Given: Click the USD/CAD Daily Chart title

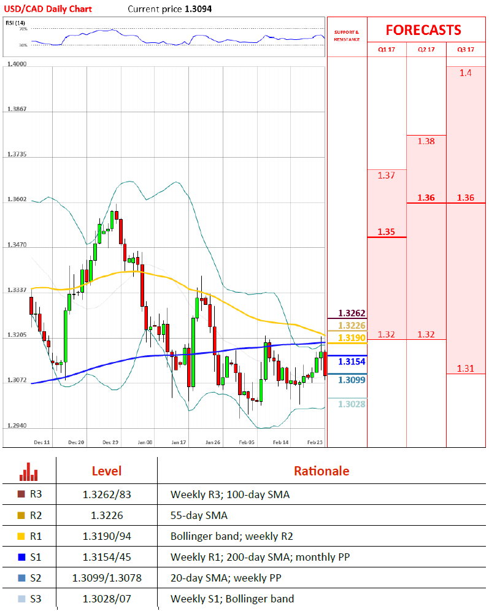Looking at the screenshot, I should [x=48, y=9].
